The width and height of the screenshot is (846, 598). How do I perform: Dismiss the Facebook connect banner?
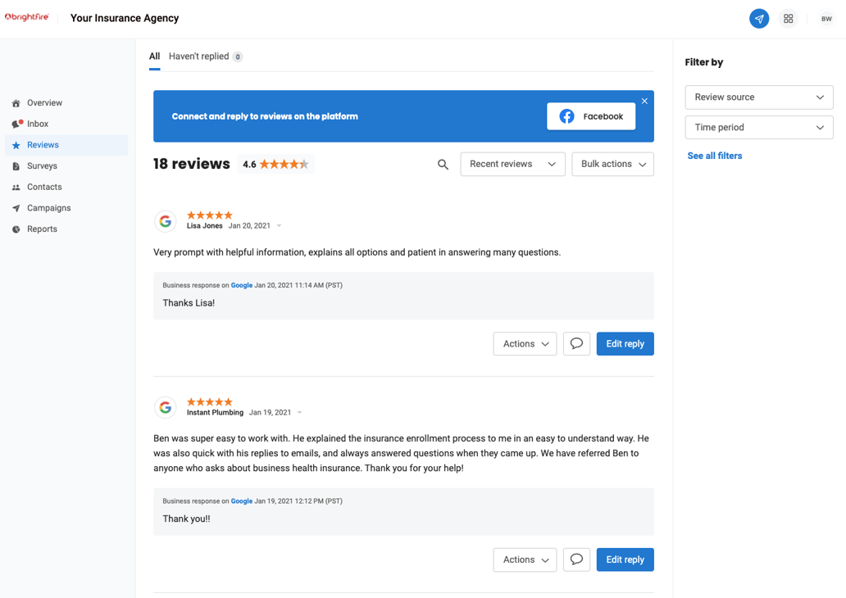pyautogui.click(x=644, y=100)
